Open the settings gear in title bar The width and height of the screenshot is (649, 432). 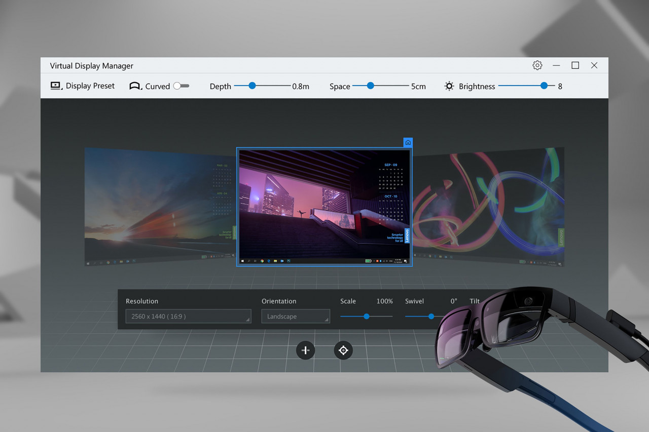[537, 65]
